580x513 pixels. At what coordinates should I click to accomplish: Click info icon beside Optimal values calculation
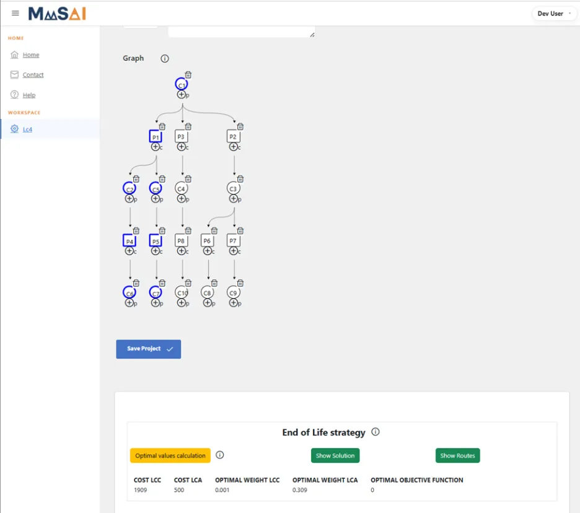(x=220, y=455)
